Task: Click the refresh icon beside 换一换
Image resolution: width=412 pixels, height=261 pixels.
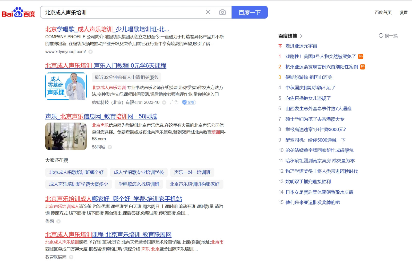Action: [381, 36]
